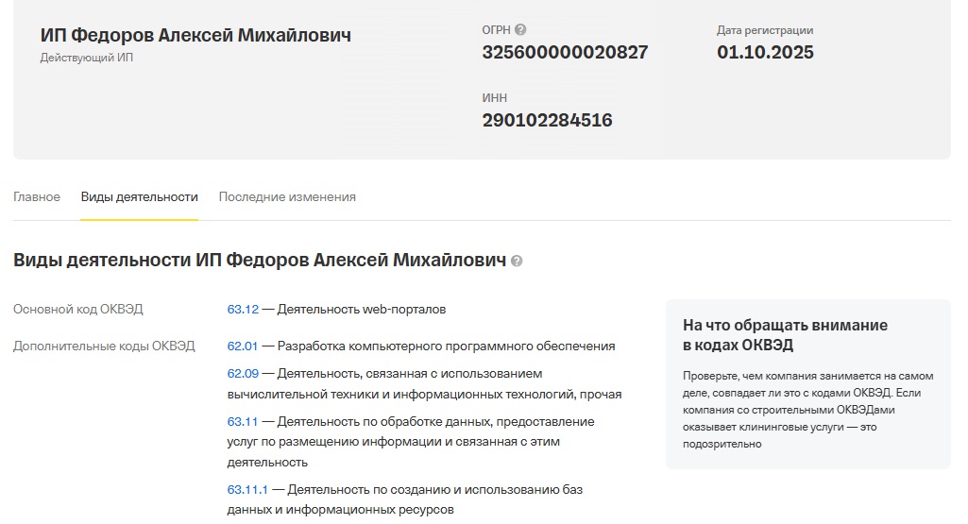Click the ОГРН number 325600000020827

pos(565,53)
